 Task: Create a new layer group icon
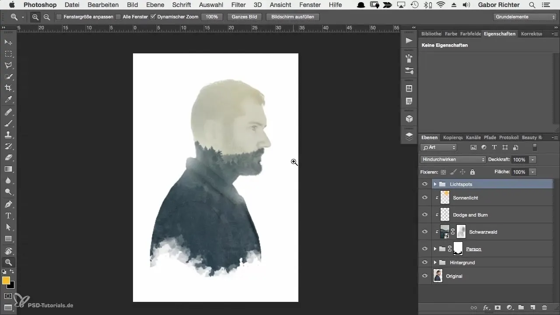521,308
